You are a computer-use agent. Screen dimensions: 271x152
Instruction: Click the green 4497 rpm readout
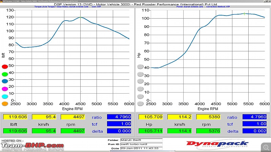click(73, 131)
